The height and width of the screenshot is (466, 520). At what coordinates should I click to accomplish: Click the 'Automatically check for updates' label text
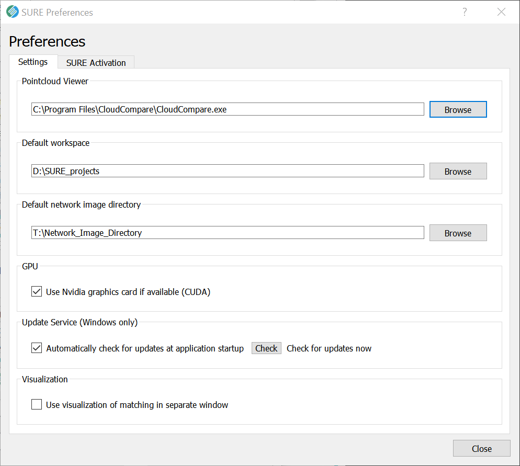145,348
